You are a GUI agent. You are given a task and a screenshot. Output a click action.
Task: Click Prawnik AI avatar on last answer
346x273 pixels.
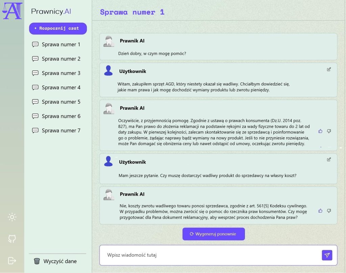[x=109, y=194]
